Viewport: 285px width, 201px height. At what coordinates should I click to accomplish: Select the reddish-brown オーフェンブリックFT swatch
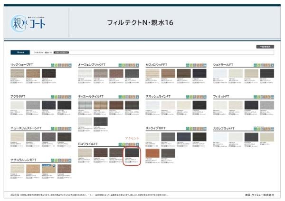pyautogui.click(x=116, y=73)
